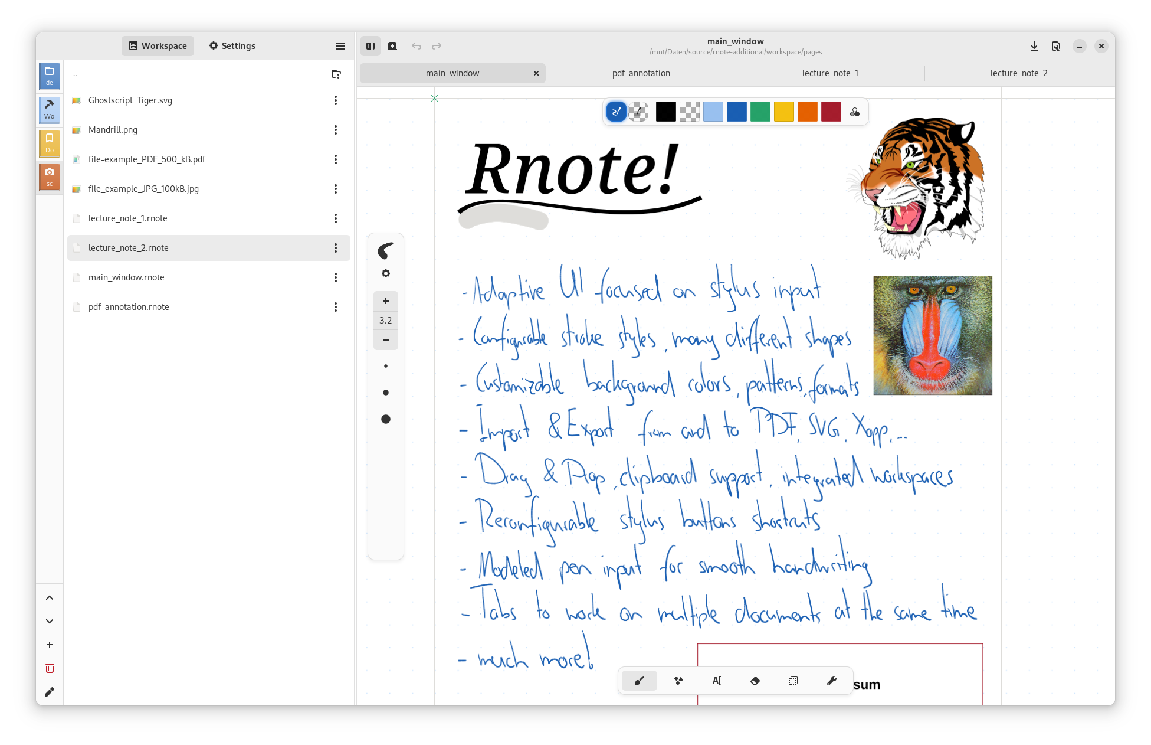Open options menu for Mandrill.png
Screen dimensions: 1151x745
[336, 130]
